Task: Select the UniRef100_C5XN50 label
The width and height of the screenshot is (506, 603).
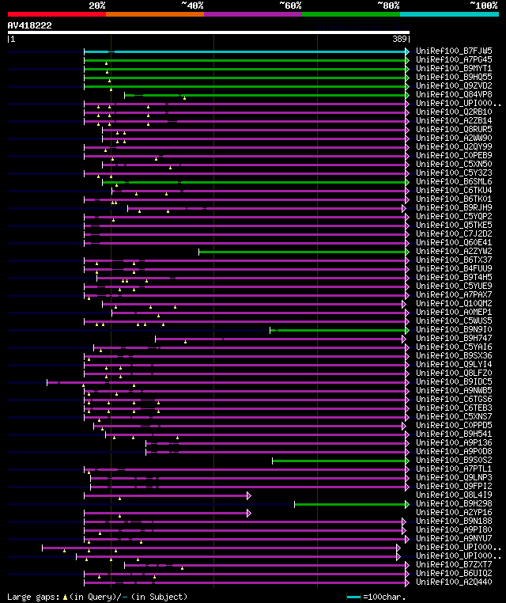Action: (x=454, y=164)
